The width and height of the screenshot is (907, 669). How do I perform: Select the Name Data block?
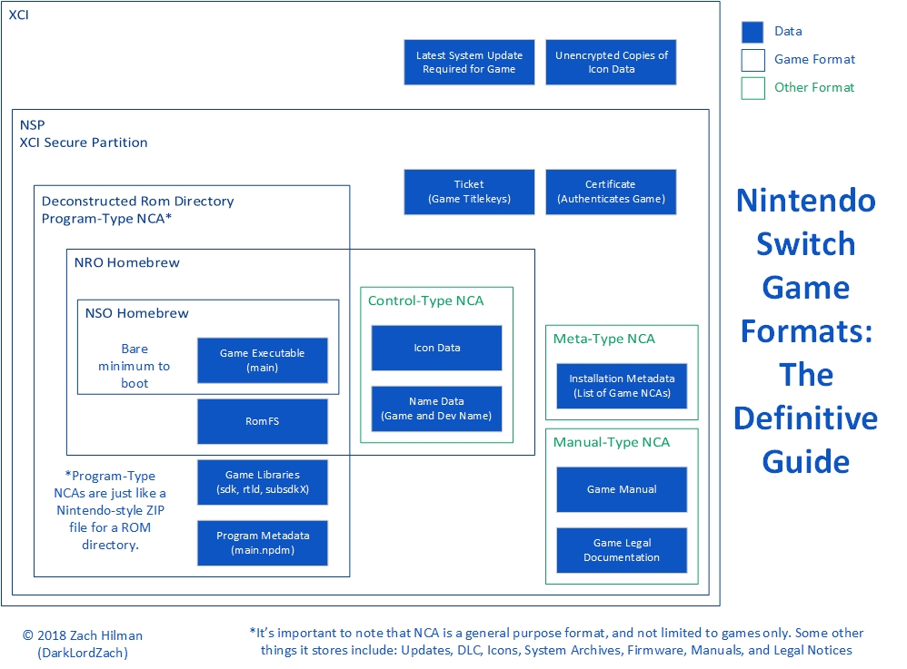pyautogui.click(x=436, y=408)
